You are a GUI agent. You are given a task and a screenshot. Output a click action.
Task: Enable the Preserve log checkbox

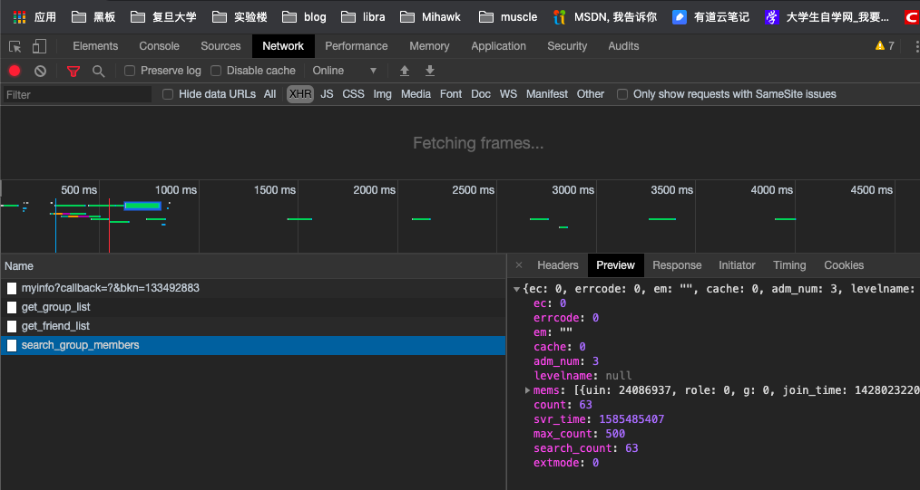click(x=130, y=71)
